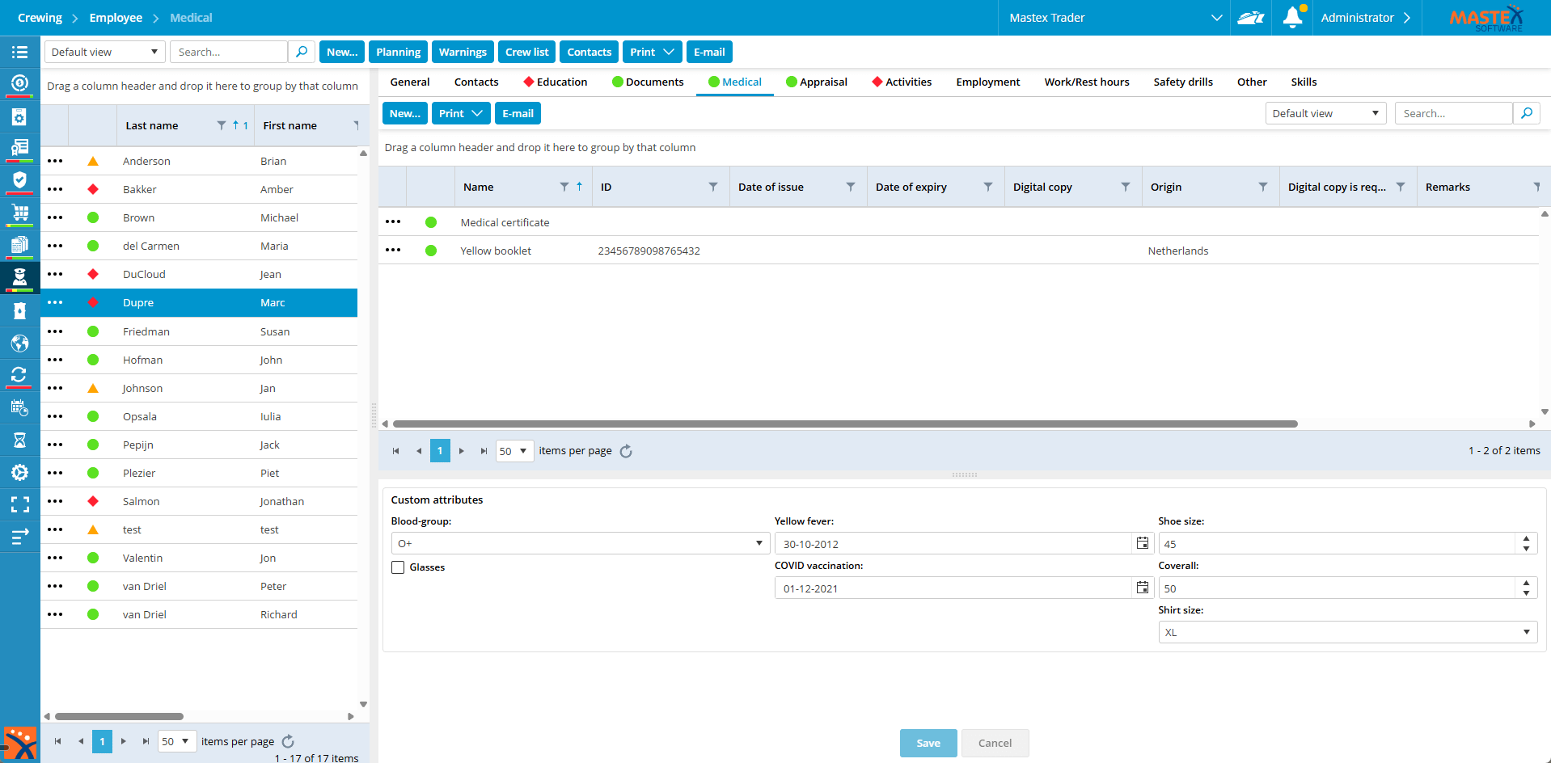Click the employee search magnifier icon
This screenshot has width=1551, height=763.
click(x=302, y=52)
